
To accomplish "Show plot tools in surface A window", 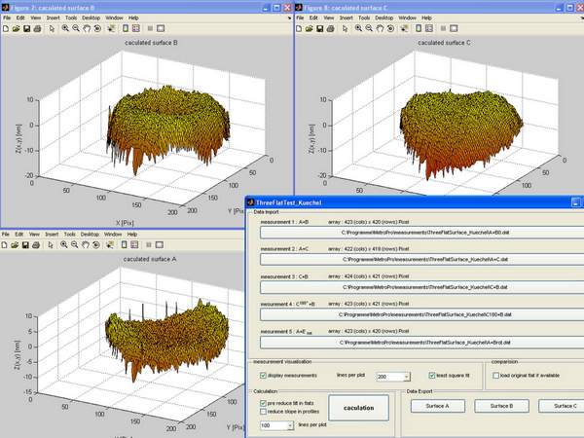I will click(160, 245).
